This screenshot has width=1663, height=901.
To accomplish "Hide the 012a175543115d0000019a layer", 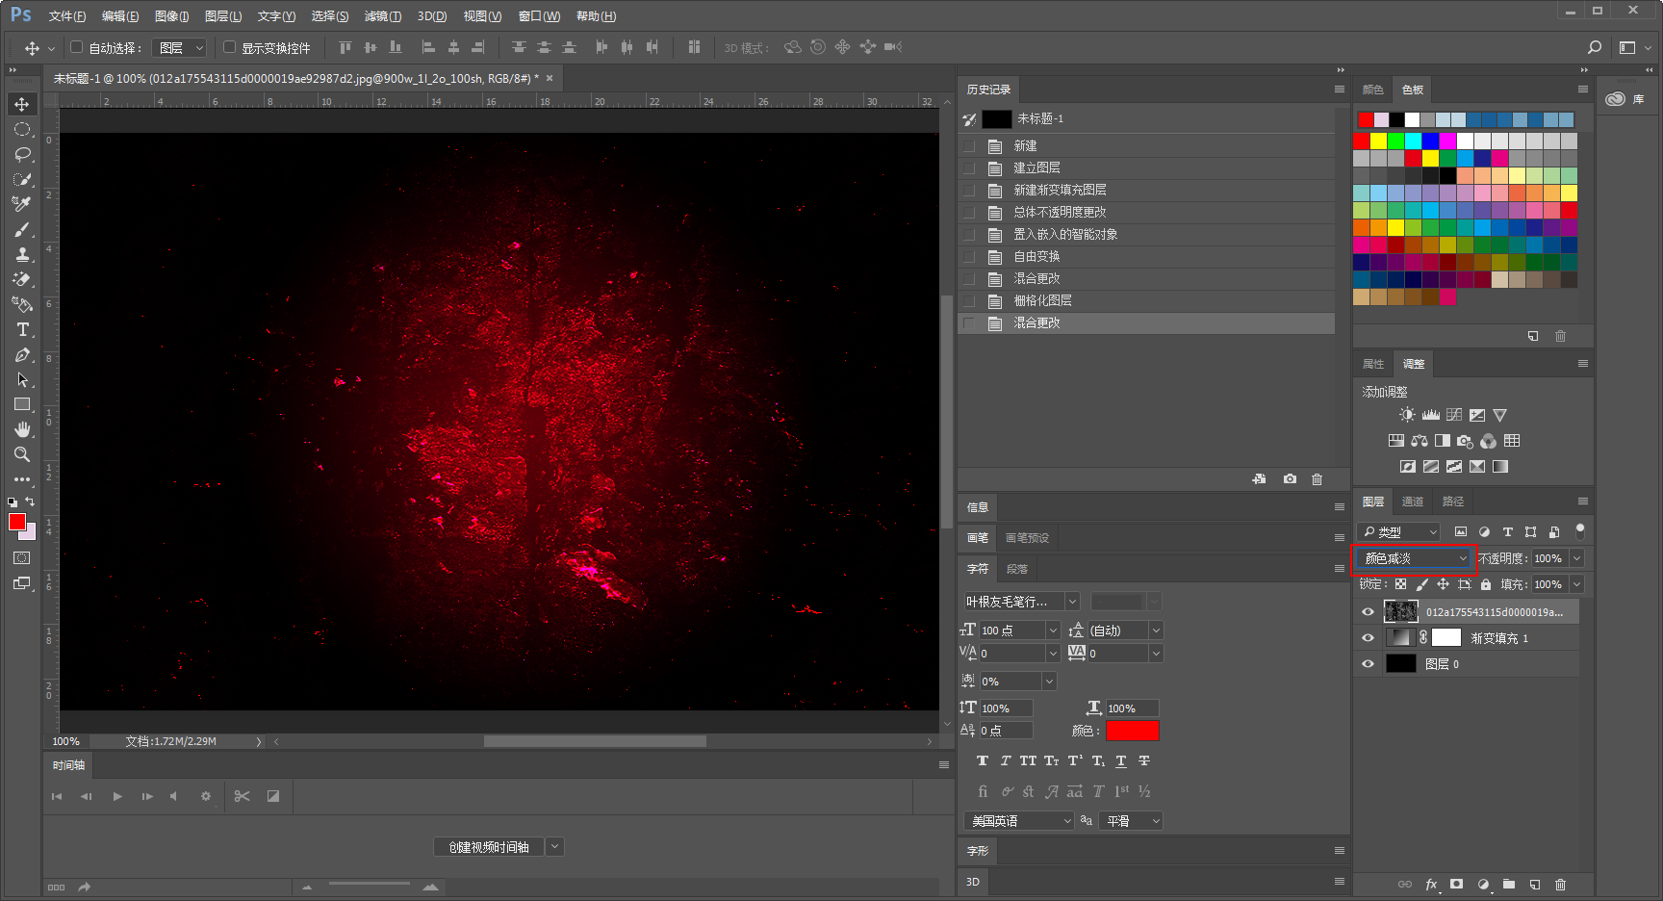I will [x=1368, y=611].
